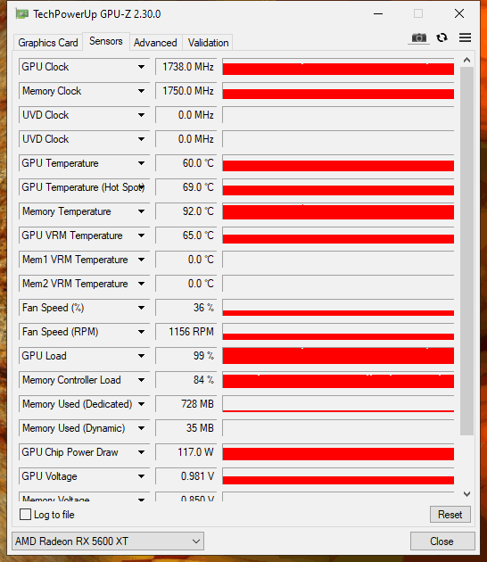Click the 35 MB dynamic memory value
The width and height of the screenshot is (487, 562).
coord(186,428)
